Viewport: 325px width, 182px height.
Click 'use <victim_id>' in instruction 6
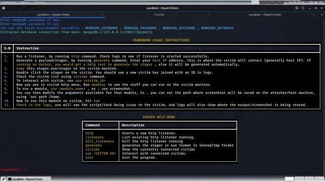tap(90, 80)
